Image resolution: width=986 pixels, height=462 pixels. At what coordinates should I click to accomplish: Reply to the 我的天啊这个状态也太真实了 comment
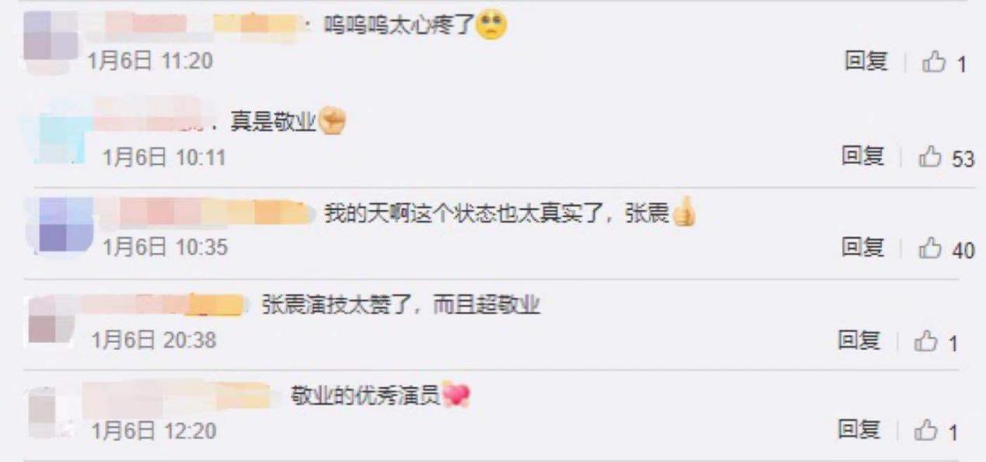[x=862, y=248]
